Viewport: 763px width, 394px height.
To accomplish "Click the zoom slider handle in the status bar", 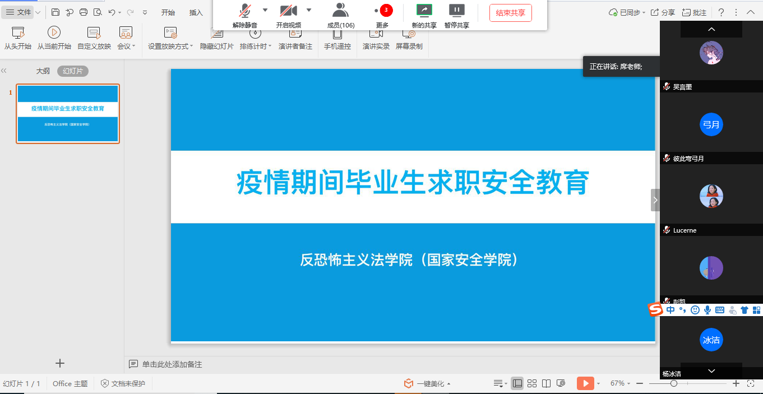I will pyautogui.click(x=673, y=383).
